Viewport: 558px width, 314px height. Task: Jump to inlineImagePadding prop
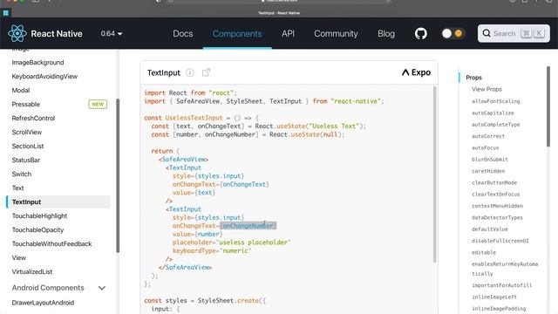(499, 309)
